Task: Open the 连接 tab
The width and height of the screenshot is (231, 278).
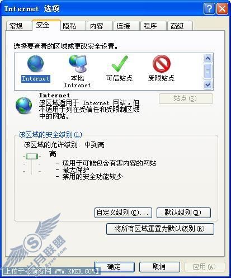Action: click(x=126, y=26)
